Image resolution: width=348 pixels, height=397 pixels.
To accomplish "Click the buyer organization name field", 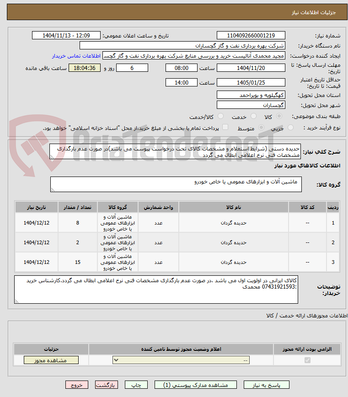I will pos(182,46).
